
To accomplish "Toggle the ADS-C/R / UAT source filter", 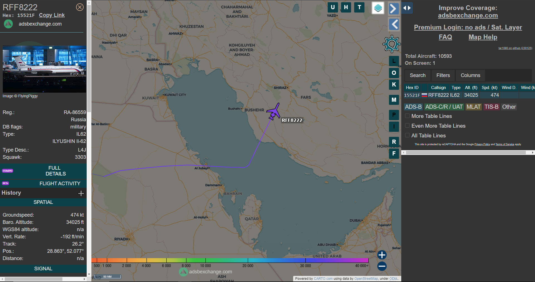I will (x=444, y=107).
